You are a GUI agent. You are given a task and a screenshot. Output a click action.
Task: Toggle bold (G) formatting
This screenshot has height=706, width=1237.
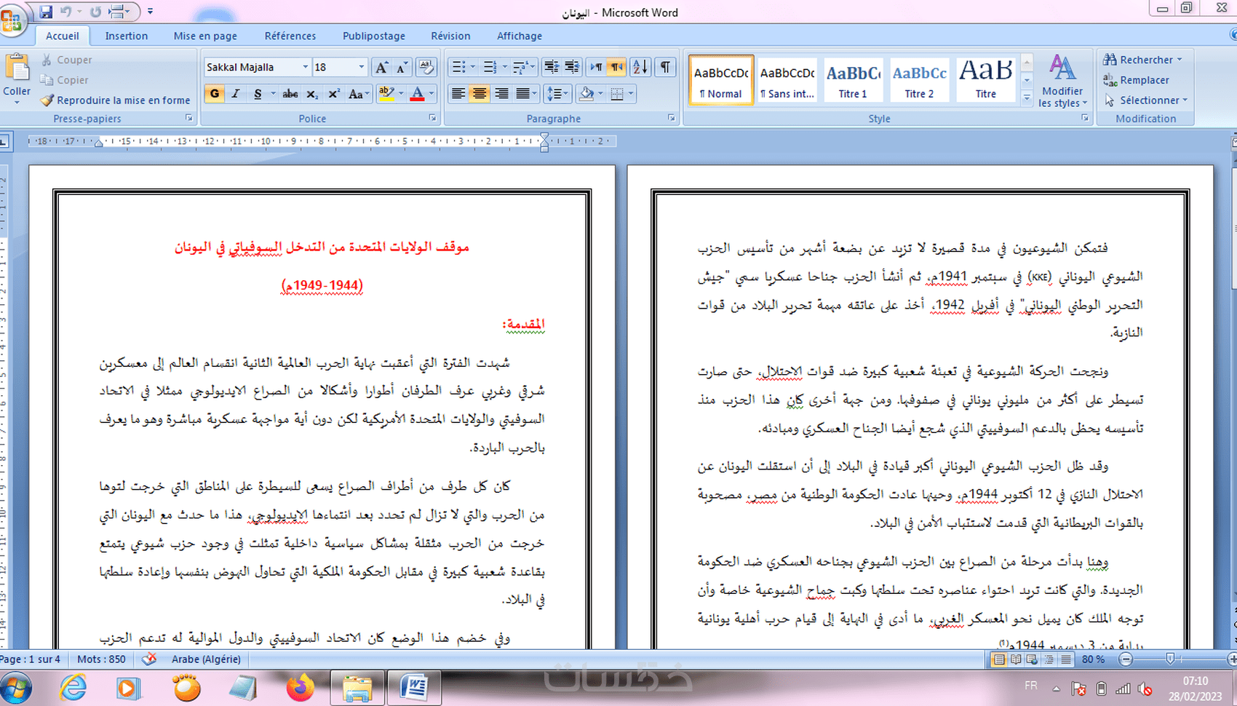pos(215,94)
